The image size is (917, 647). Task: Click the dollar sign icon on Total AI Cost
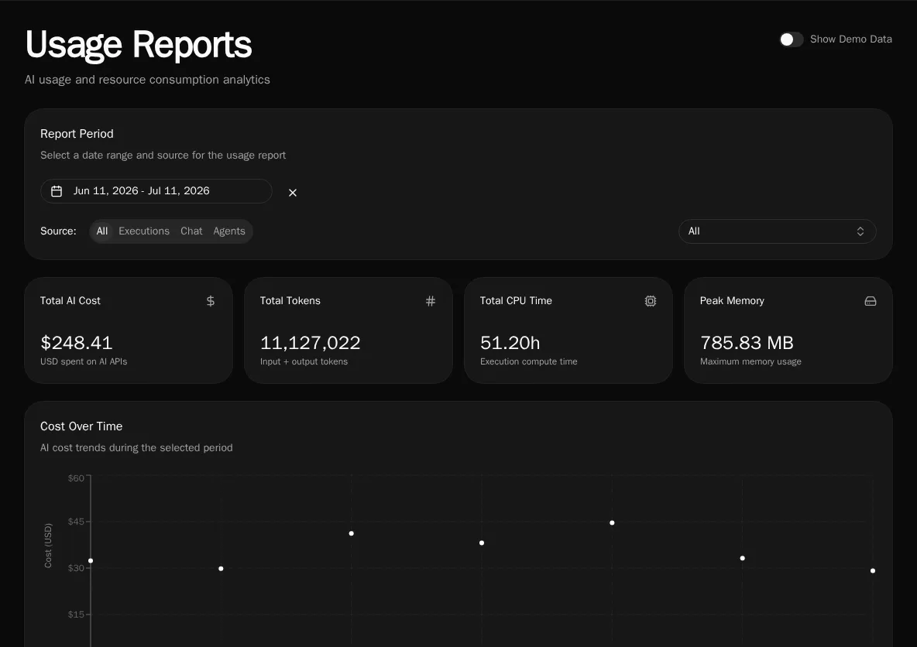pyautogui.click(x=211, y=301)
